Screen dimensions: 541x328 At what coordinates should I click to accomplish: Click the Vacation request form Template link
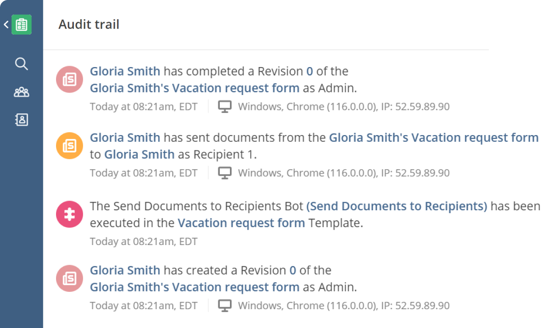241,223
